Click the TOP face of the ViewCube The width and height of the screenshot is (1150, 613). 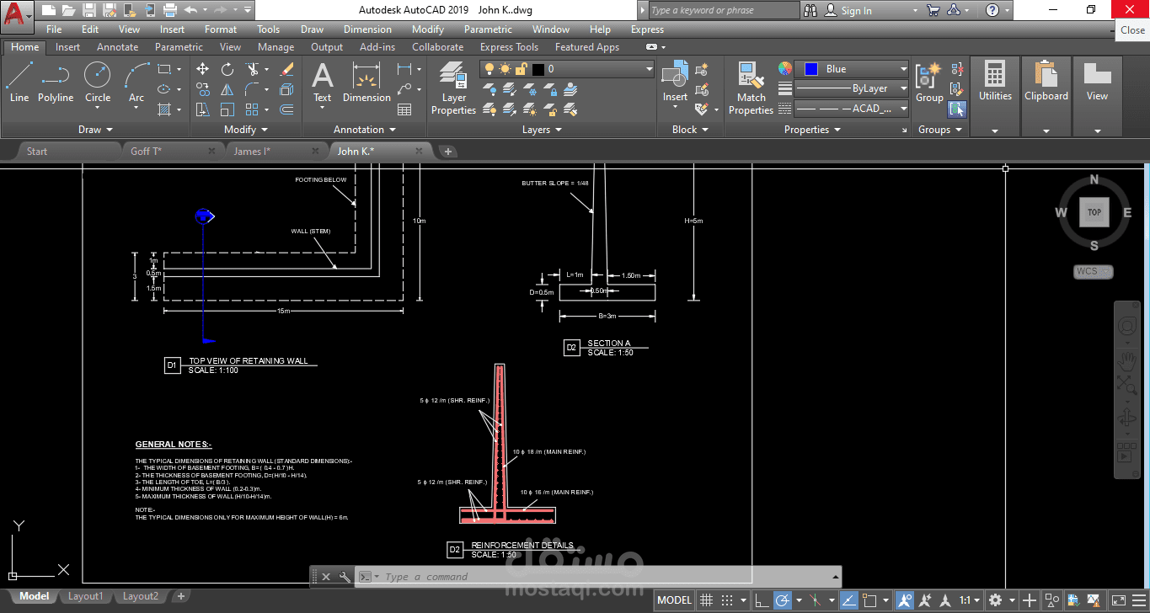click(1094, 212)
